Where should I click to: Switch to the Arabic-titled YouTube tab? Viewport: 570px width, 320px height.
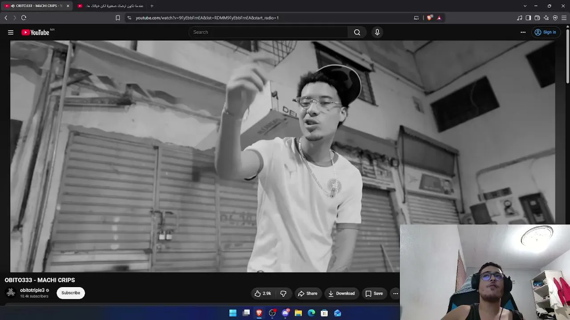[110, 6]
